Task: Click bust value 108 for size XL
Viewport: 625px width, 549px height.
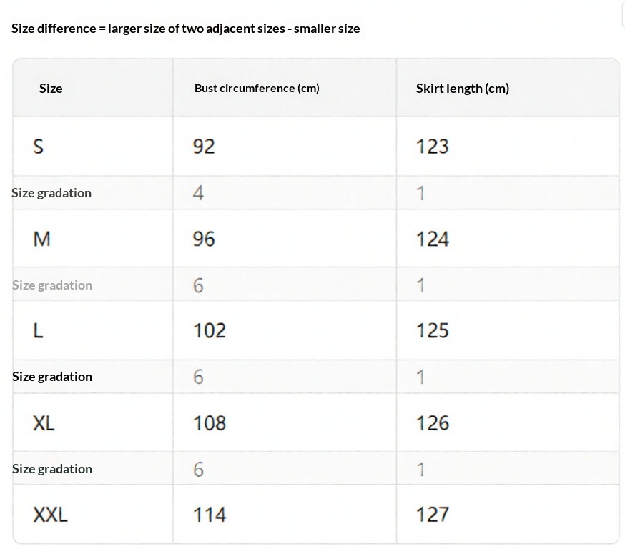Action: coord(210,423)
